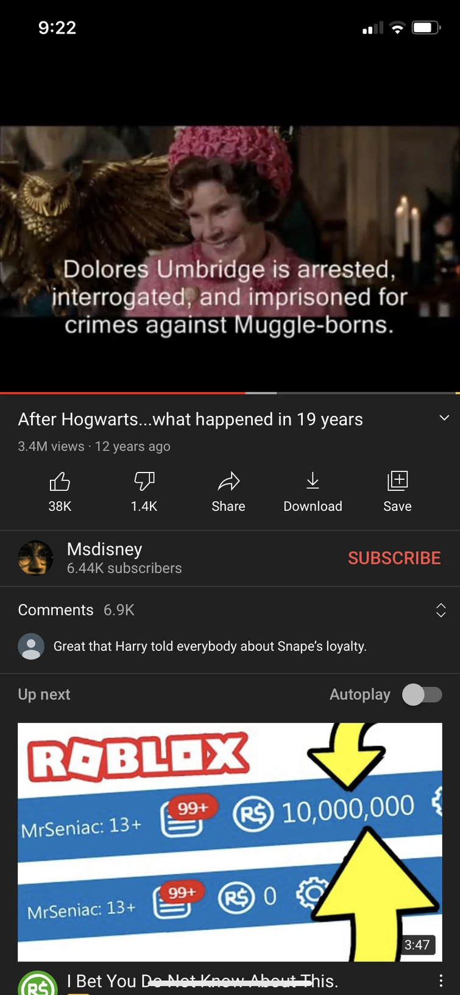Open the Msdisney channel avatar

tap(35, 558)
